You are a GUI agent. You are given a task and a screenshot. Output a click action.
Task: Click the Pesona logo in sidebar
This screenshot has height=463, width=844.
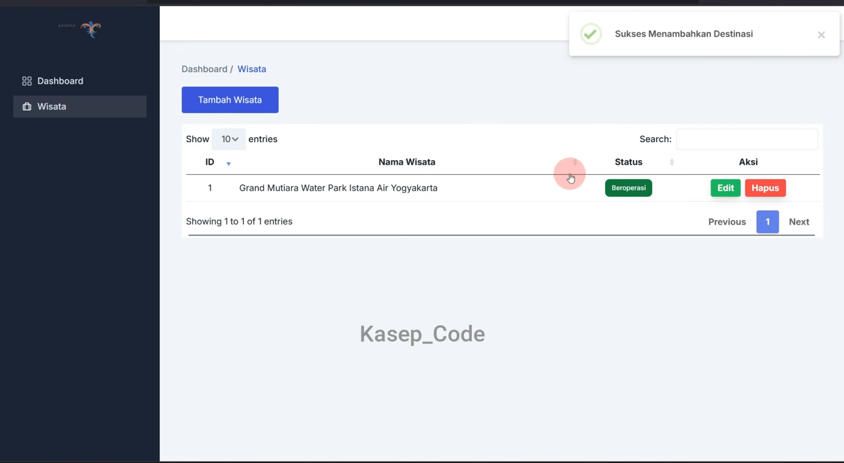click(80, 29)
